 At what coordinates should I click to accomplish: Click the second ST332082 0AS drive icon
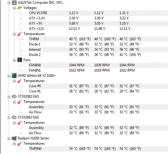14,117
